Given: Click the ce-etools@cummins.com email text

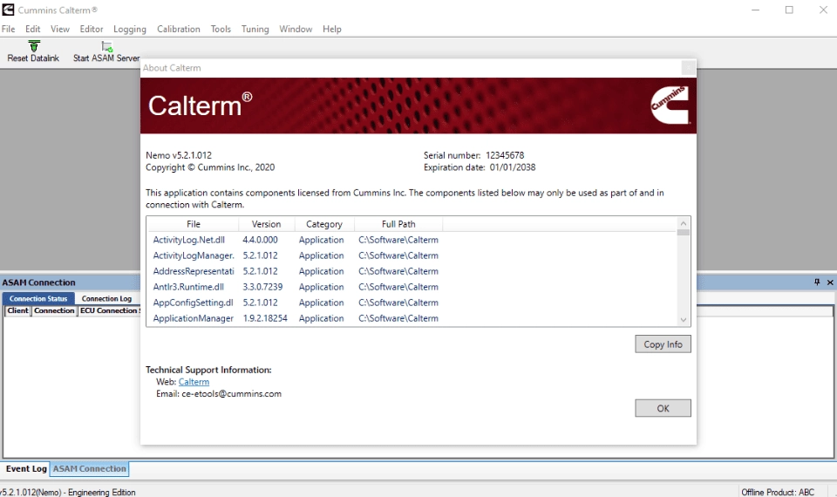Looking at the screenshot, I should point(232,394).
